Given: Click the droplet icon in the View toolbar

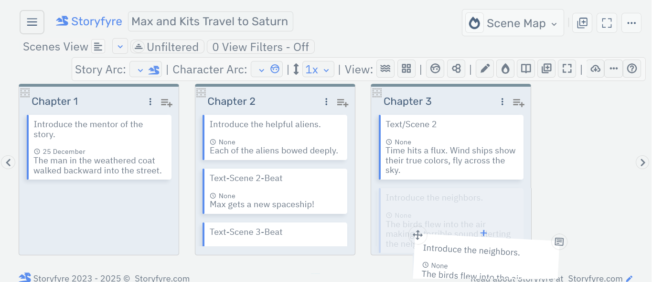Looking at the screenshot, I should 505,68.
